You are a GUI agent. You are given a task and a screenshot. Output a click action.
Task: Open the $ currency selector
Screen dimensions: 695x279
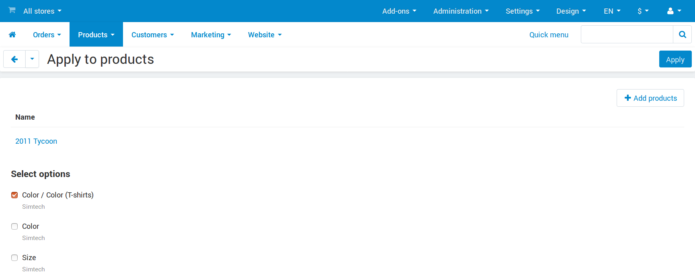point(643,11)
